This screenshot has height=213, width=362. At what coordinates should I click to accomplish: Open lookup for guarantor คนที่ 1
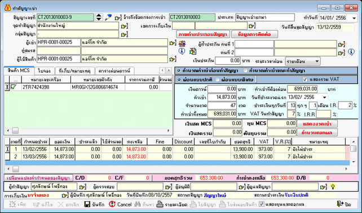click(x=341, y=44)
